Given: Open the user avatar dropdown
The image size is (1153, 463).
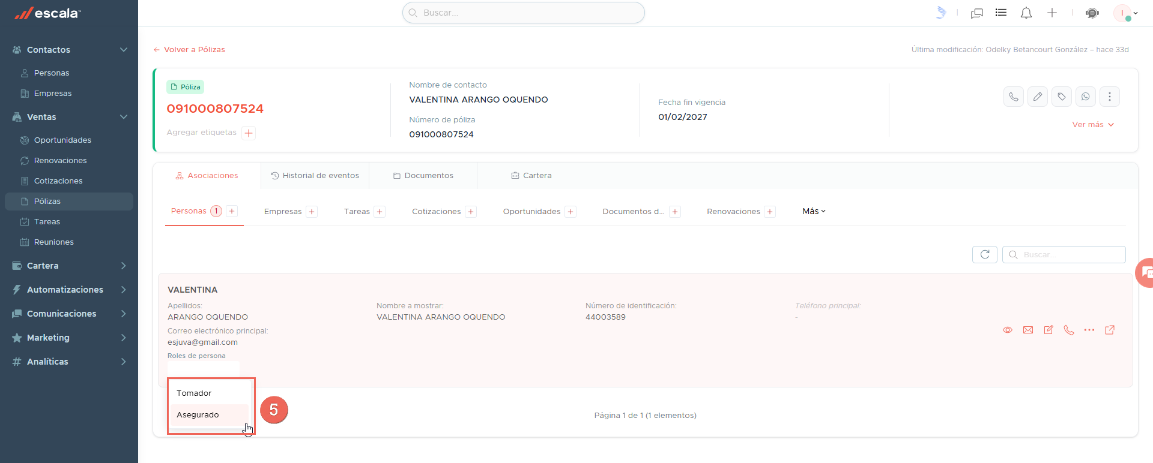Looking at the screenshot, I should 1125,13.
